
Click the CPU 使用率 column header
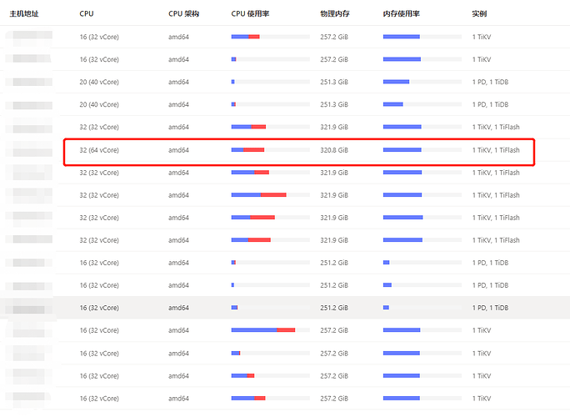(x=250, y=14)
